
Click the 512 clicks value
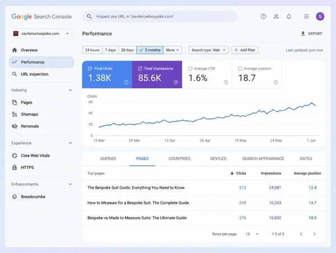[x=242, y=188]
